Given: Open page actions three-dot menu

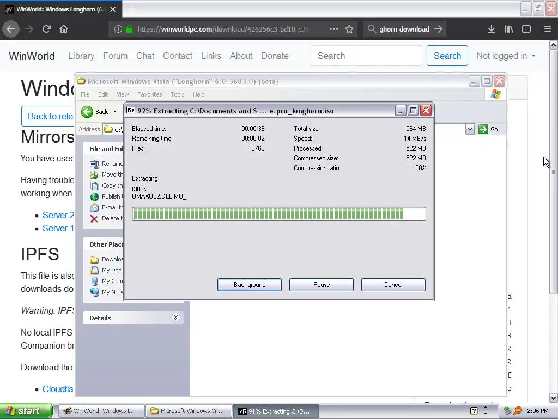Looking at the screenshot, I should coord(334,29).
